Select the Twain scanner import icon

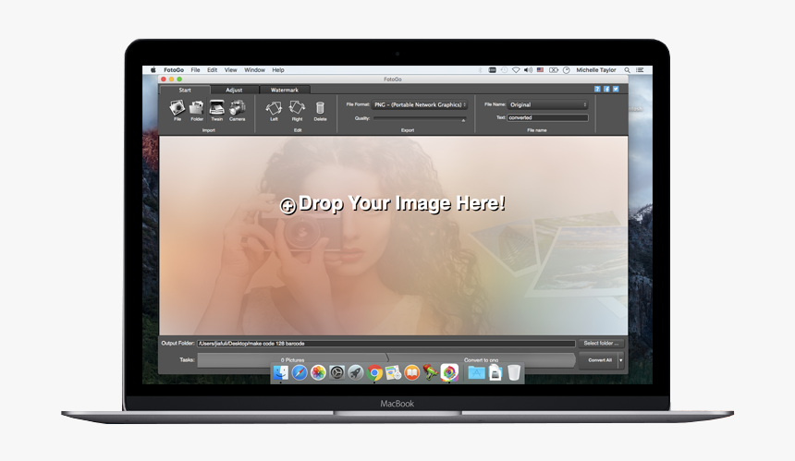[217, 109]
